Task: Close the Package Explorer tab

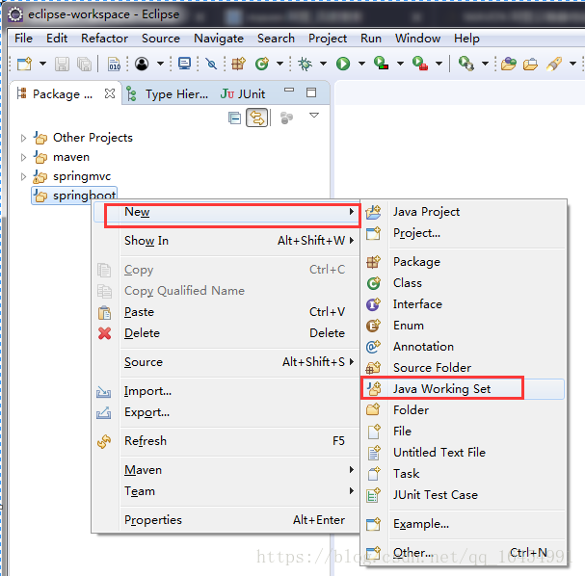Action: point(110,93)
